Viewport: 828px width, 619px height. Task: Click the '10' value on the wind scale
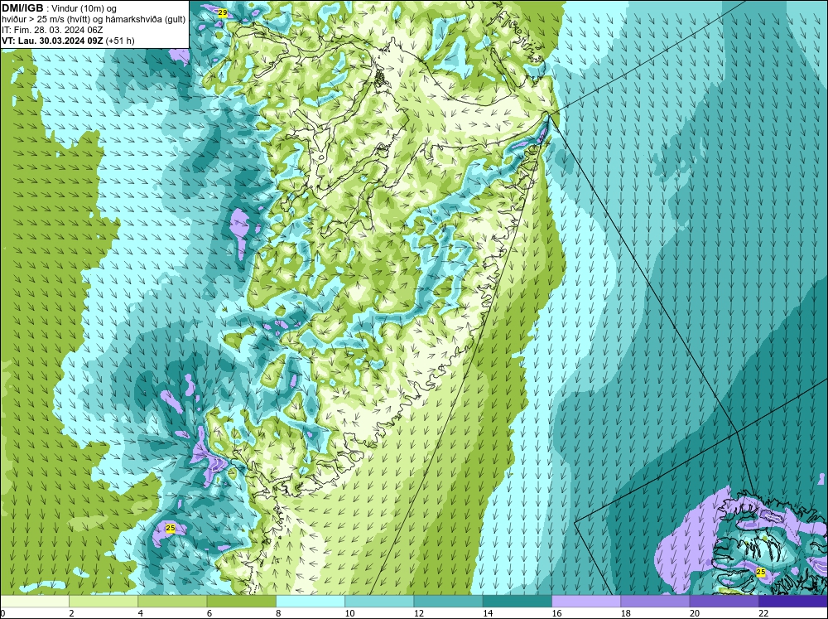tap(349, 613)
